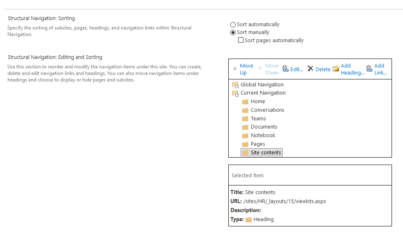Viewport: 403px width, 235px height.
Task: Click the Type value Heading
Action: click(x=263, y=219)
